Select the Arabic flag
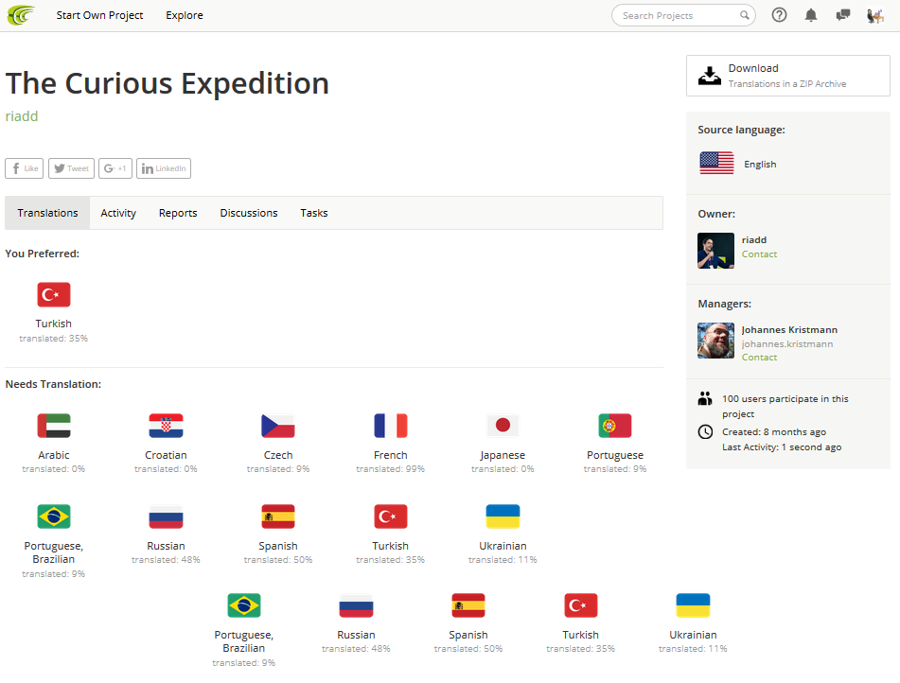The height and width of the screenshot is (683, 900). (x=54, y=426)
